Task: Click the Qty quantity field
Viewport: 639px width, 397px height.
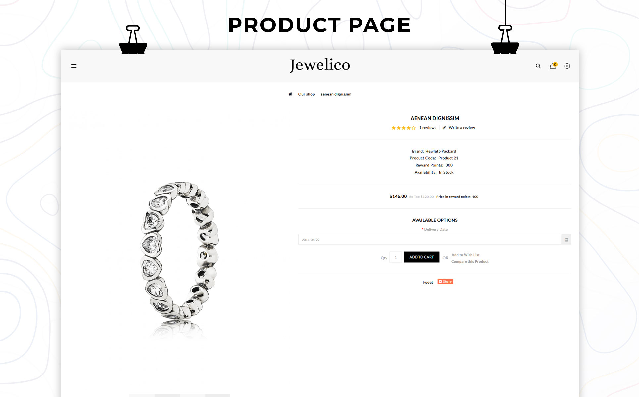Action: click(396, 257)
